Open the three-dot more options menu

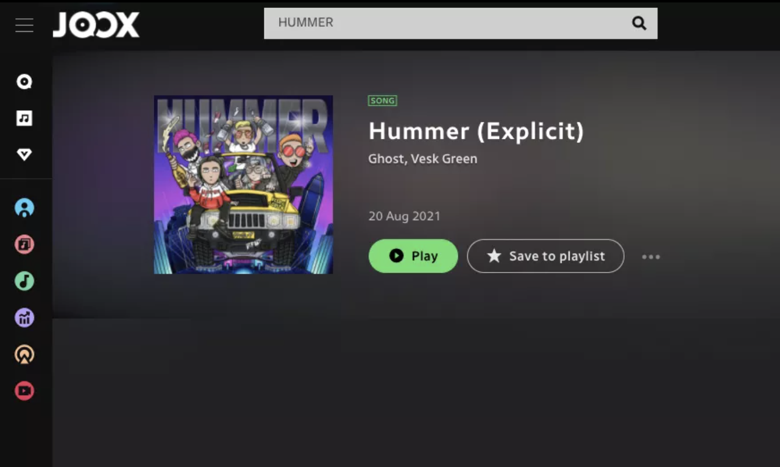tap(651, 257)
